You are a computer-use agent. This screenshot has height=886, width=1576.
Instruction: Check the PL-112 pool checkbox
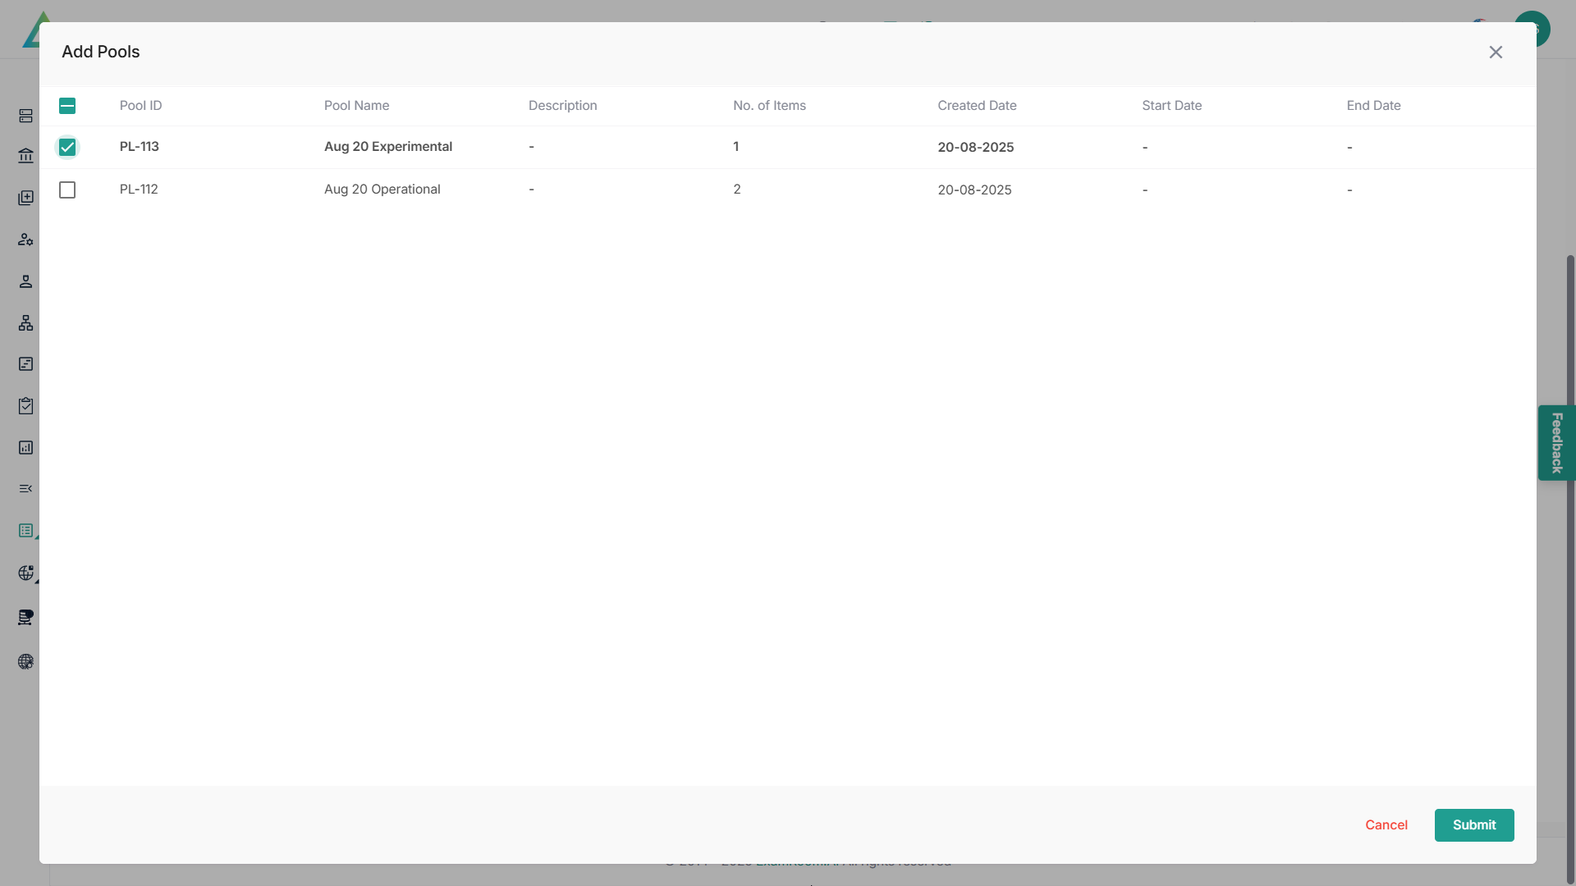pos(67,190)
